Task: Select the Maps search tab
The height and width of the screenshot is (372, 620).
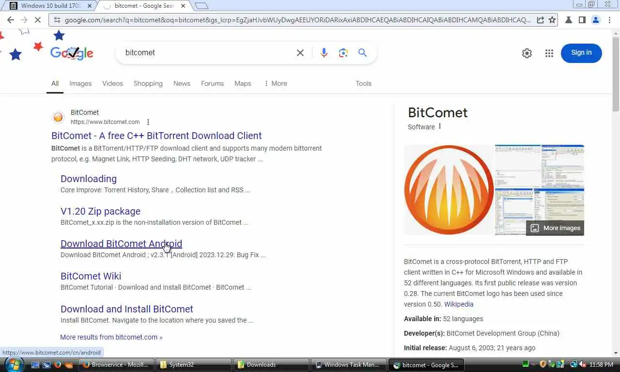Action: tap(243, 83)
